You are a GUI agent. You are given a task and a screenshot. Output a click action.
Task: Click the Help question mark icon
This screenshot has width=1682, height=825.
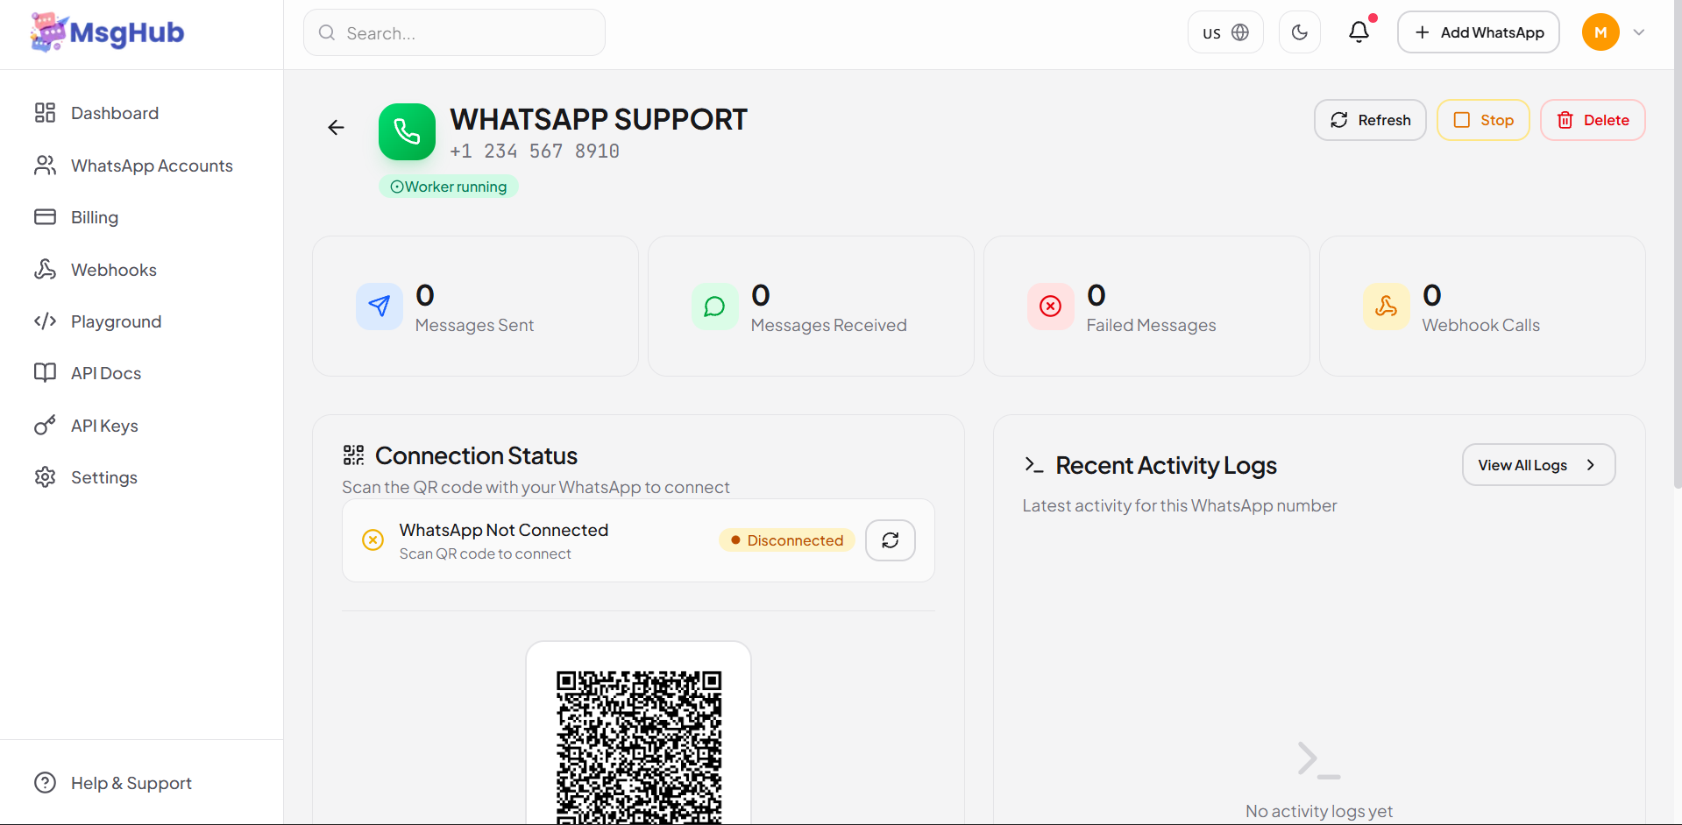[45, 783]
